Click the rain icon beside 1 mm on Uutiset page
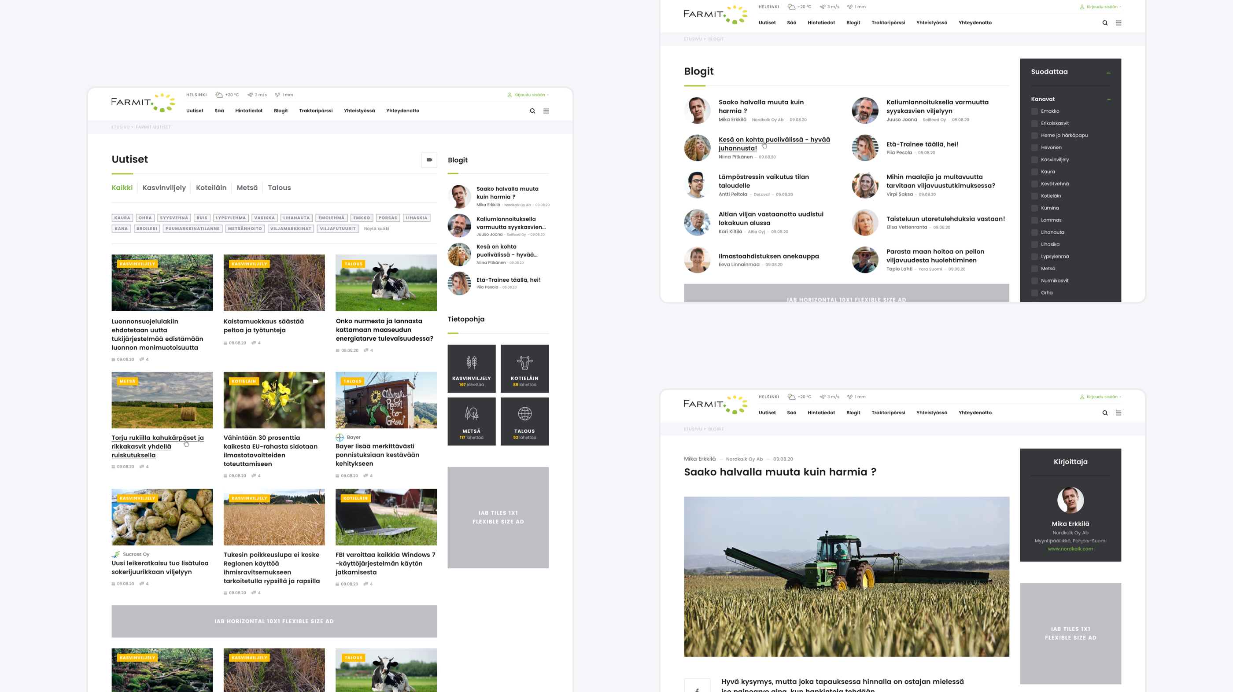The width and height of the screenshot is (1233, 692). point(277,95)
